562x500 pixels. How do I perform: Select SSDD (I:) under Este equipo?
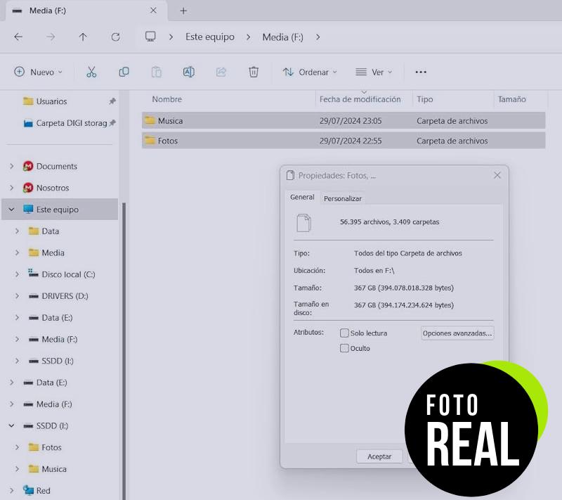click(58, 361)
